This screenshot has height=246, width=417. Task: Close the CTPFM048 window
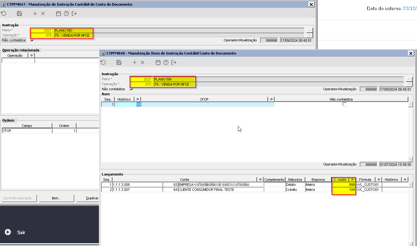pos(411,53)
